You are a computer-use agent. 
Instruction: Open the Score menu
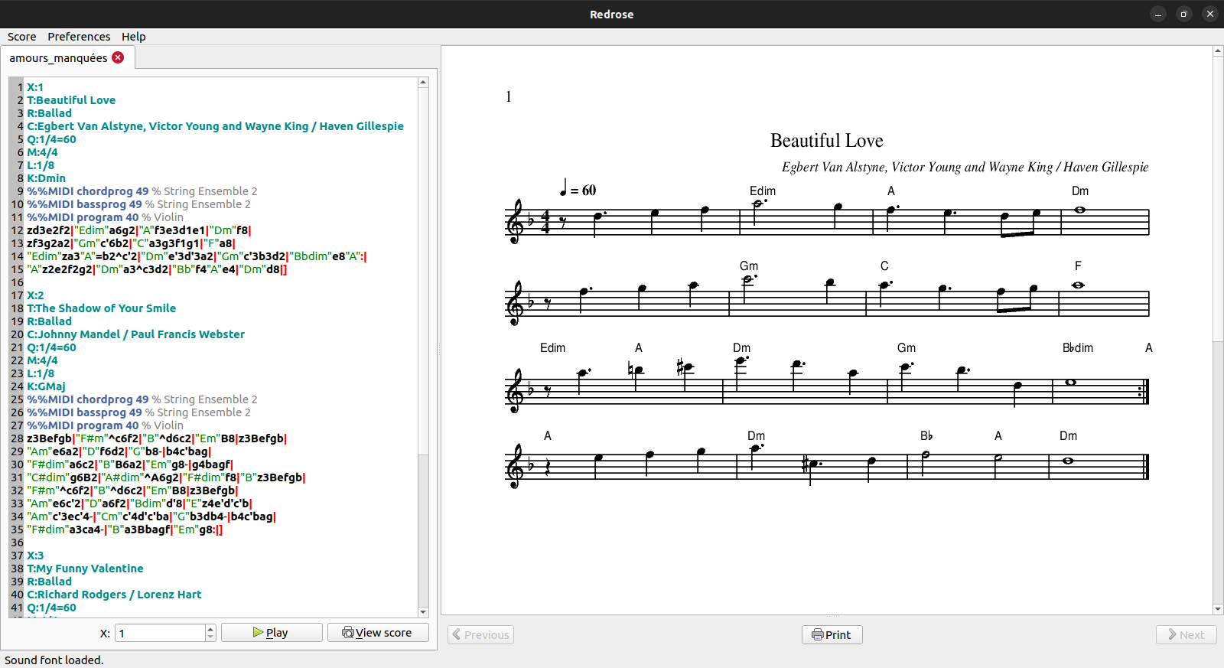(x=22, y=37)
